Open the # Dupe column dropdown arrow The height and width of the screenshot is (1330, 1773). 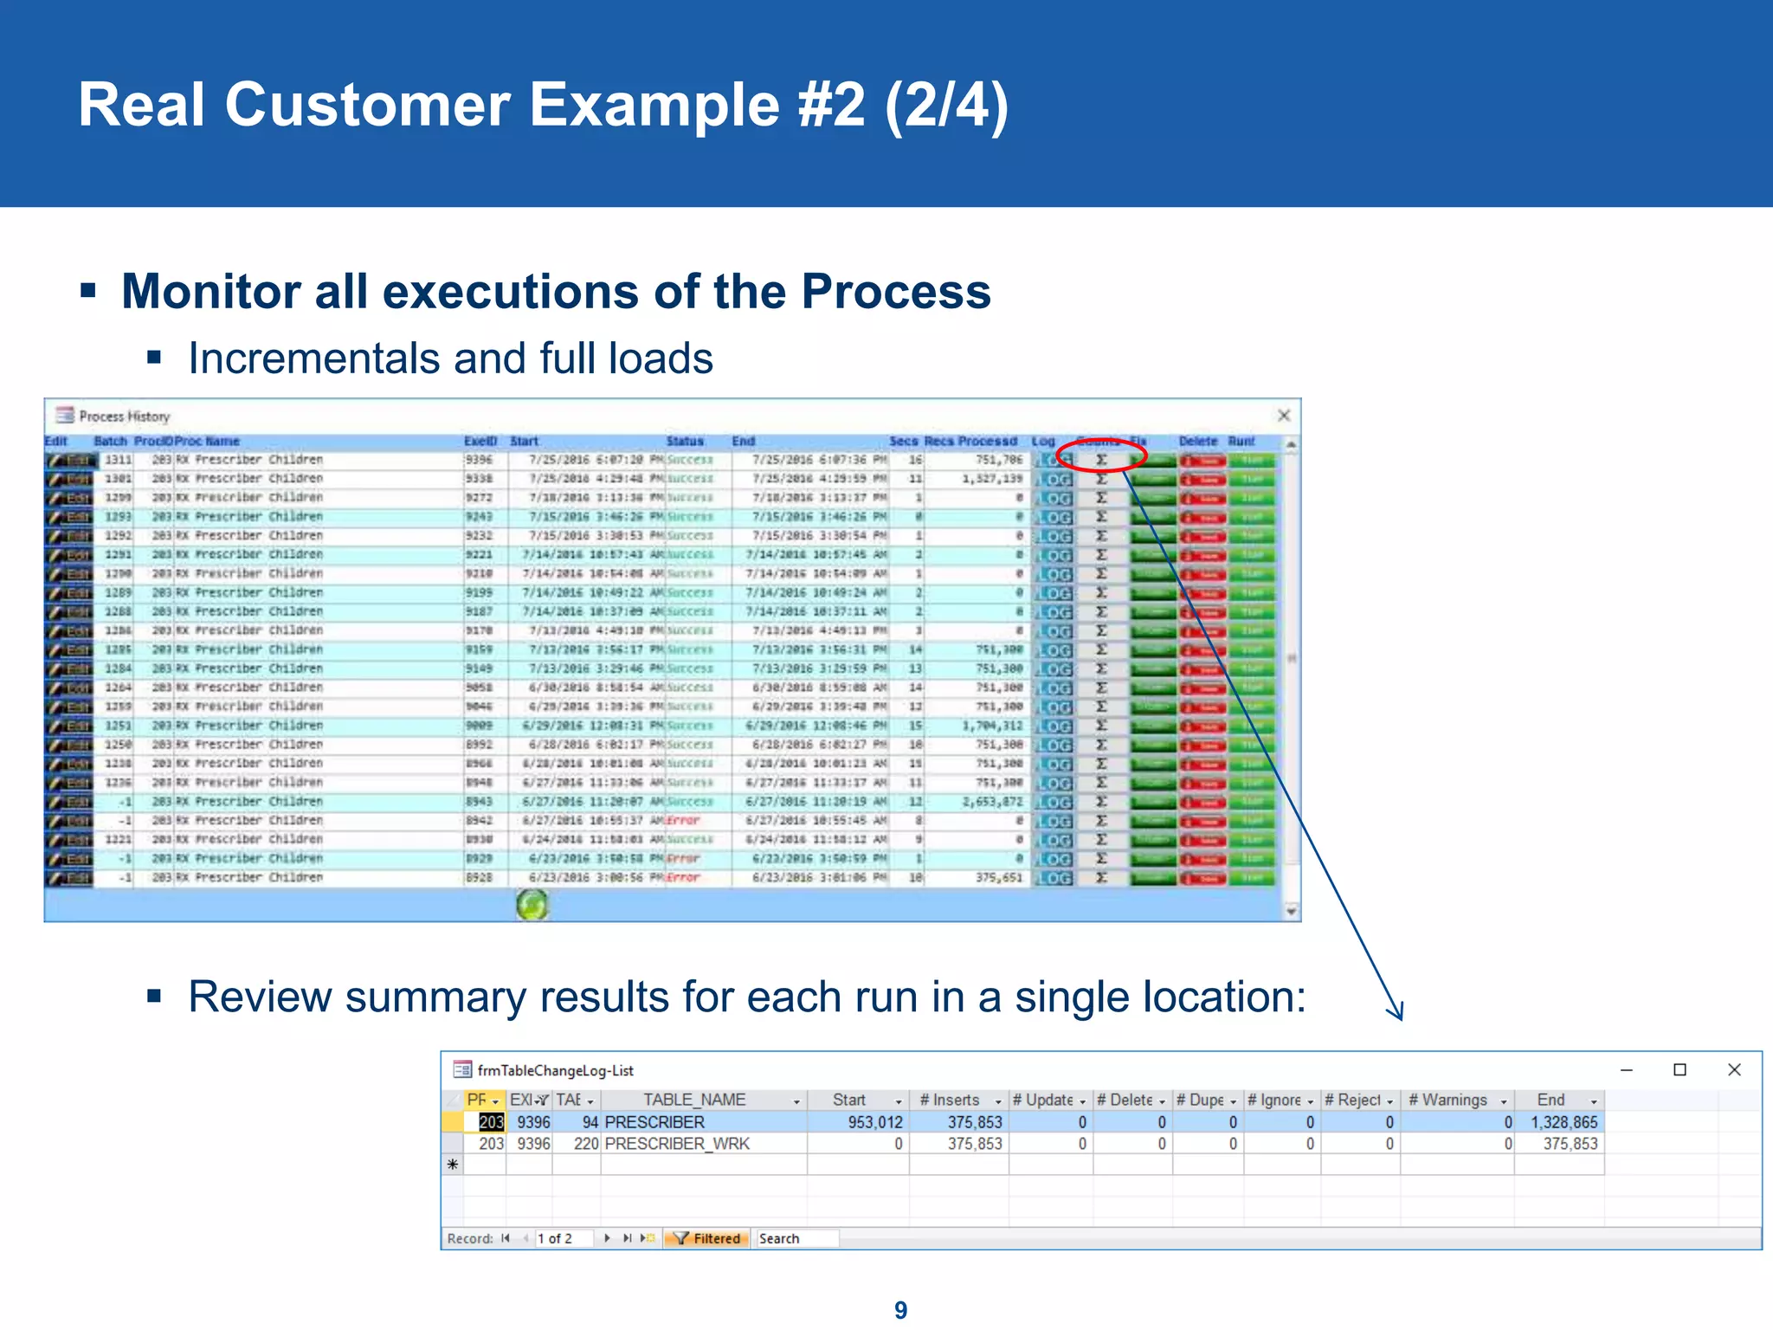click(1233, 1101)
